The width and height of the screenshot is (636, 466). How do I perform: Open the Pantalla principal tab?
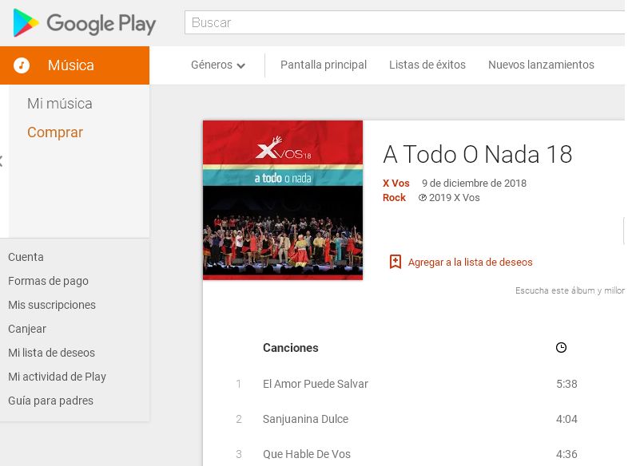(324, 65)
